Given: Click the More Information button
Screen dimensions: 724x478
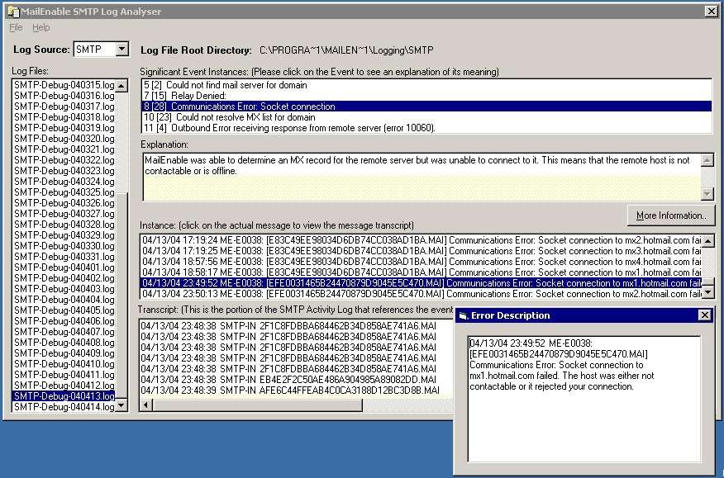Looking at the screenshot, I should tap(670, 215).
